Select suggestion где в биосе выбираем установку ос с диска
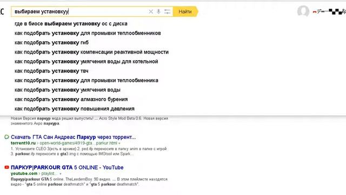 coord(71,24)
